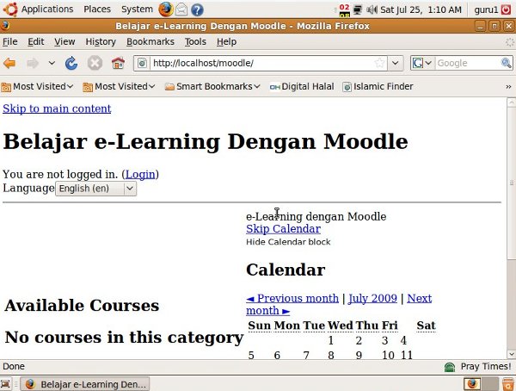Screen dimensions: 516x391
Task: Open the Islamic Finder bookmark
Action: 378,87
